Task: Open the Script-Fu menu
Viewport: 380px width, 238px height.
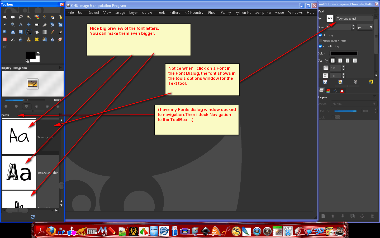Action: [x=263, y=12]
